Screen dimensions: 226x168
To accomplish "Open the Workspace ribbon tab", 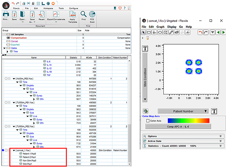I will click(x=48, y=8).
